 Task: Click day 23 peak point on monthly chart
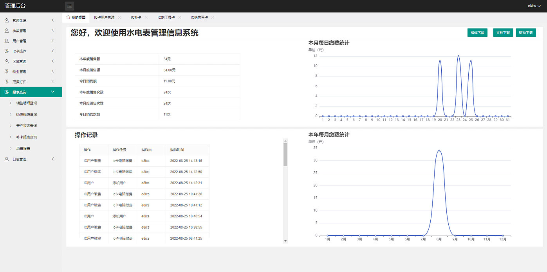[458, 56]
